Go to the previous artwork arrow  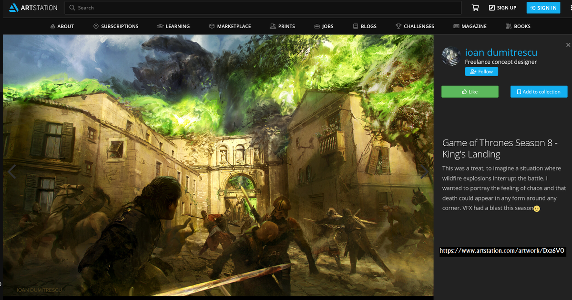pos(11,170)
